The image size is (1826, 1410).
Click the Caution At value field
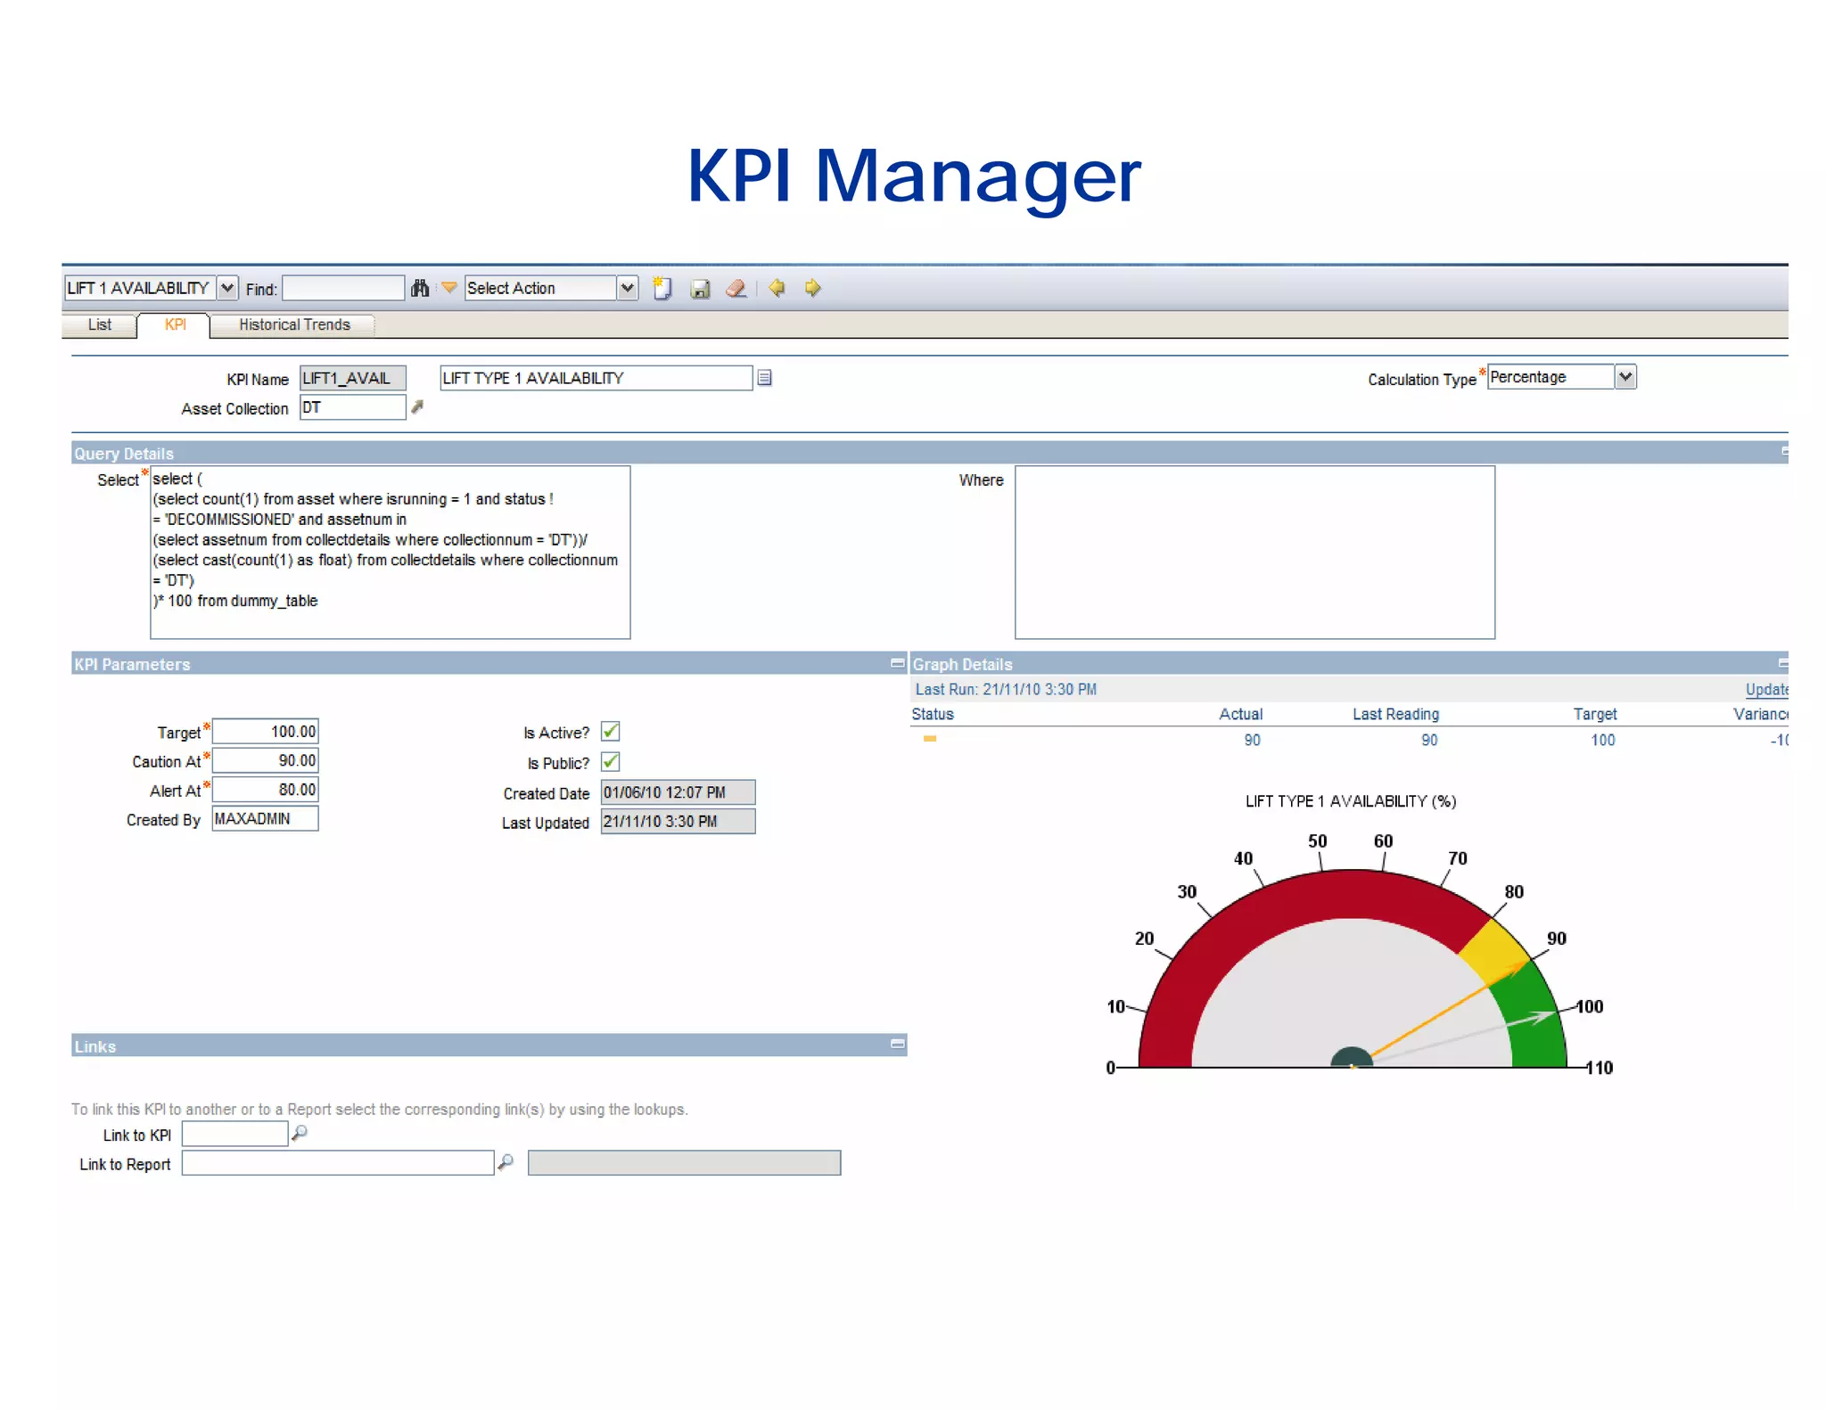[265, 760]
